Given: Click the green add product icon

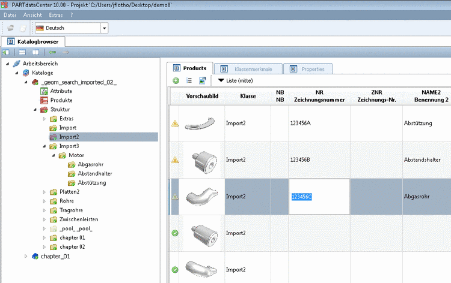Looking at the screenshot, I should 176,81.
